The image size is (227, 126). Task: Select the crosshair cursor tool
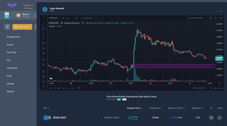(x=43, y=19)
